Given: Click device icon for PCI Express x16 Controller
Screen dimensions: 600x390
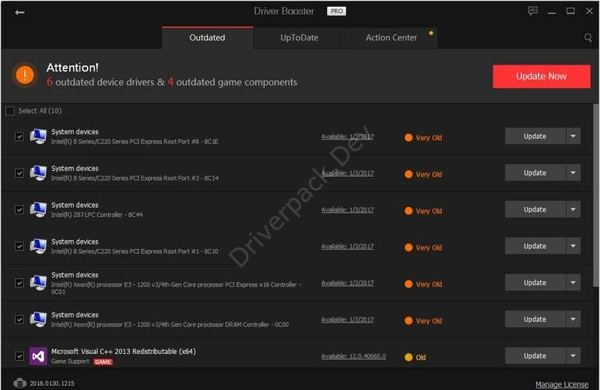Looking at the screenshot, I should click(x=38, y=283).
